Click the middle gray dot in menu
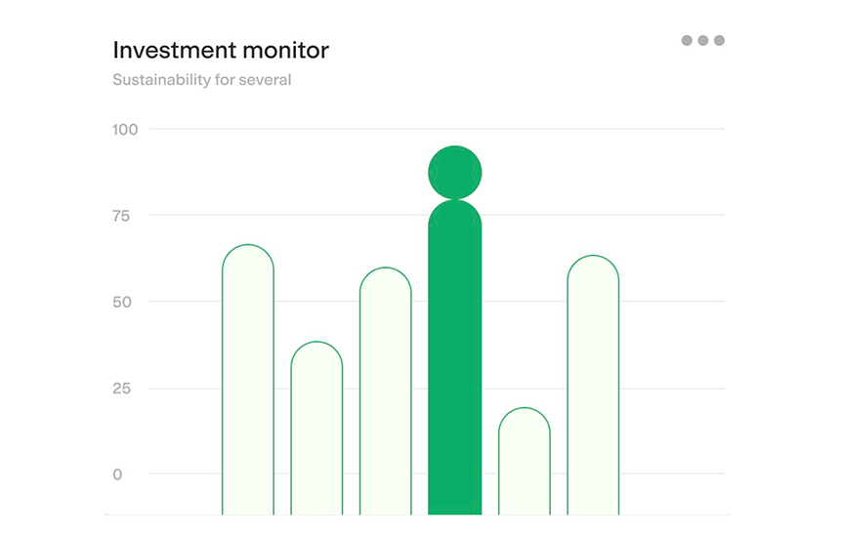Screen dimensions: 844x537 [x=703, y=40]
